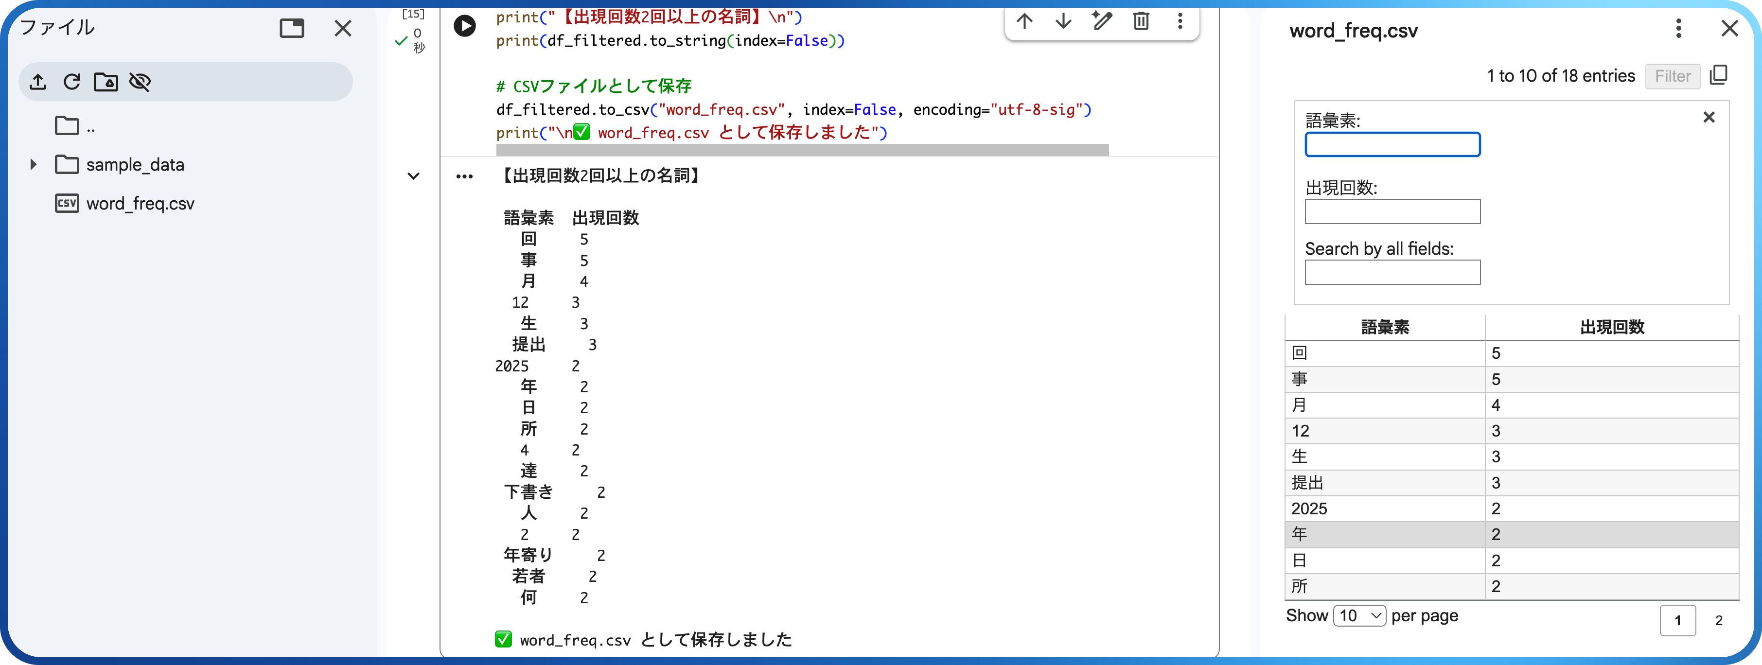This screenshot has width=1762, height=665.
Task: Copy table with the clipboard icon
Action: tap(1719, 75)
